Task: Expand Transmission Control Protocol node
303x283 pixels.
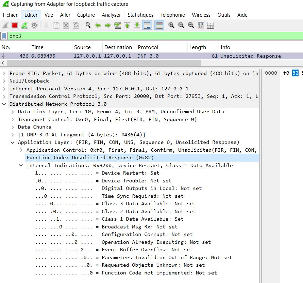Action: click(x=4, y=96)
